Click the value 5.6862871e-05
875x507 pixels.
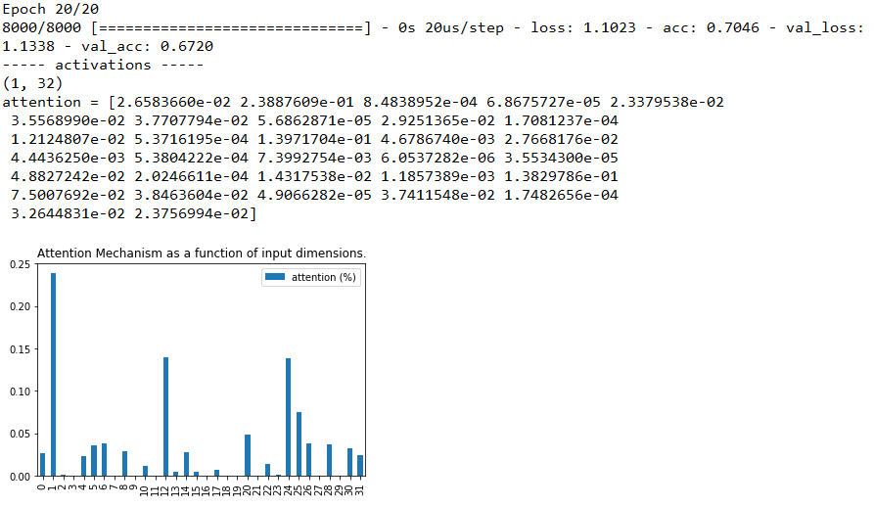coord(315,120)
